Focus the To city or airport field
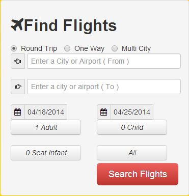 [104, 87]
